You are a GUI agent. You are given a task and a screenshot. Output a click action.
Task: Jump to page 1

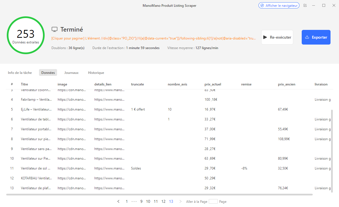pyautogui.click(x=127, y=201)
